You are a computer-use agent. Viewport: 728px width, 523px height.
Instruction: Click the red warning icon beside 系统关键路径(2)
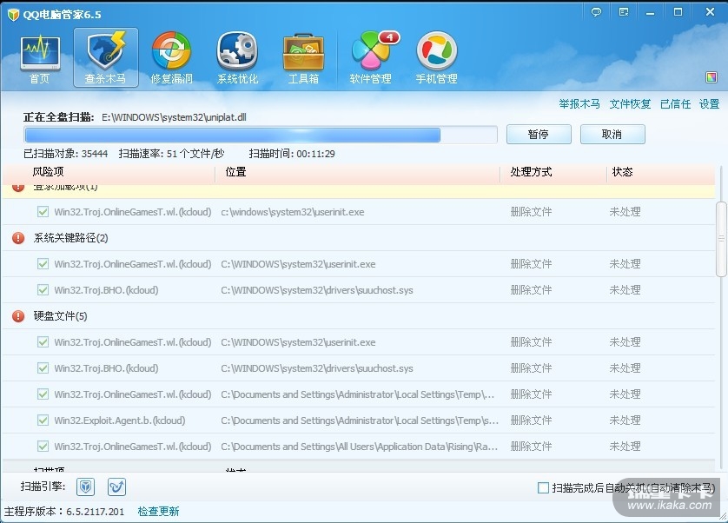(18, 238)
